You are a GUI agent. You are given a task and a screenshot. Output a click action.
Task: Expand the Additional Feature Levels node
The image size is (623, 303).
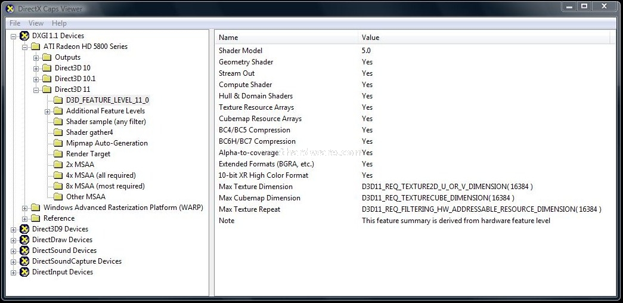47,112
